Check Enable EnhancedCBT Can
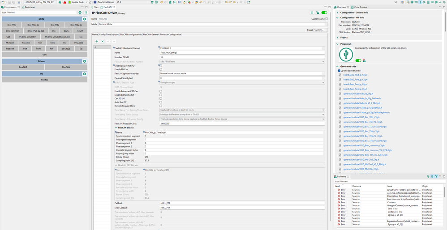This screenshot has width=447, height=230. pyautogui.click(x=161, y=91)
